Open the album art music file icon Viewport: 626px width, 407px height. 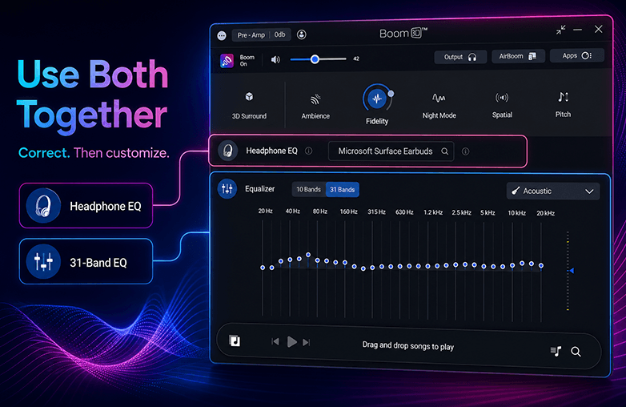(235, 341)
